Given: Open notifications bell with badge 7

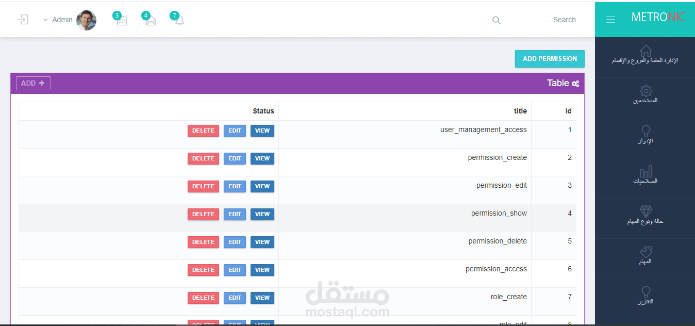Looking at the screenshot, I should [x=178, y=20].
